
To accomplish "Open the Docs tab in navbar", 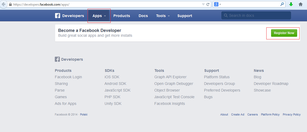I will point(143,16).
